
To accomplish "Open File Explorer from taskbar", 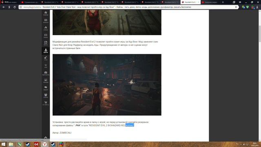I will point(11,144).
